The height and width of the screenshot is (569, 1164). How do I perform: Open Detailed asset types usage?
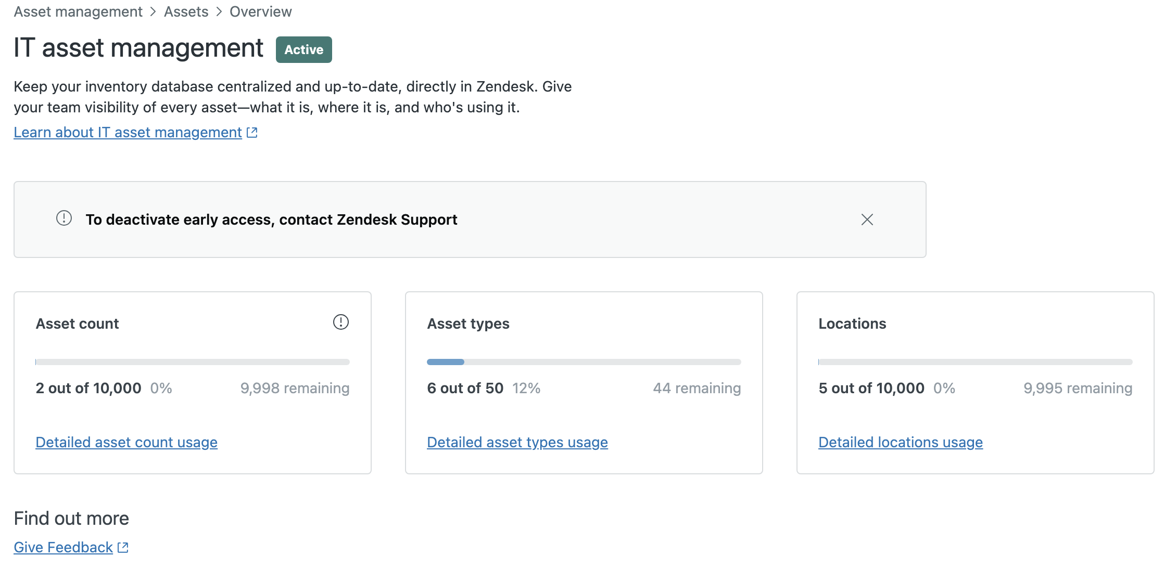point(517,442)
